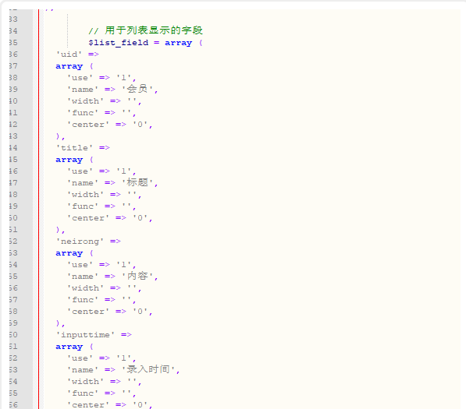
Task: Select the '会员' name string value
Action: pos(137,89)
